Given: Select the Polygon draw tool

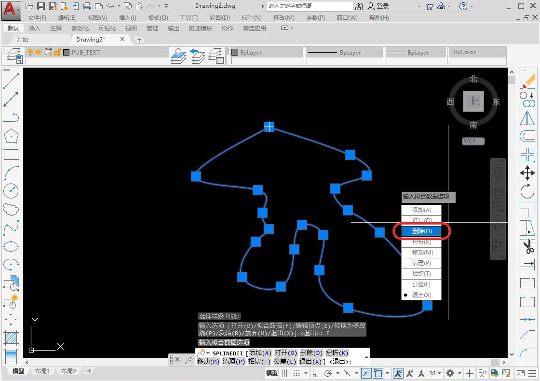Looking at the screenshot, I should [x=11, y=136].
